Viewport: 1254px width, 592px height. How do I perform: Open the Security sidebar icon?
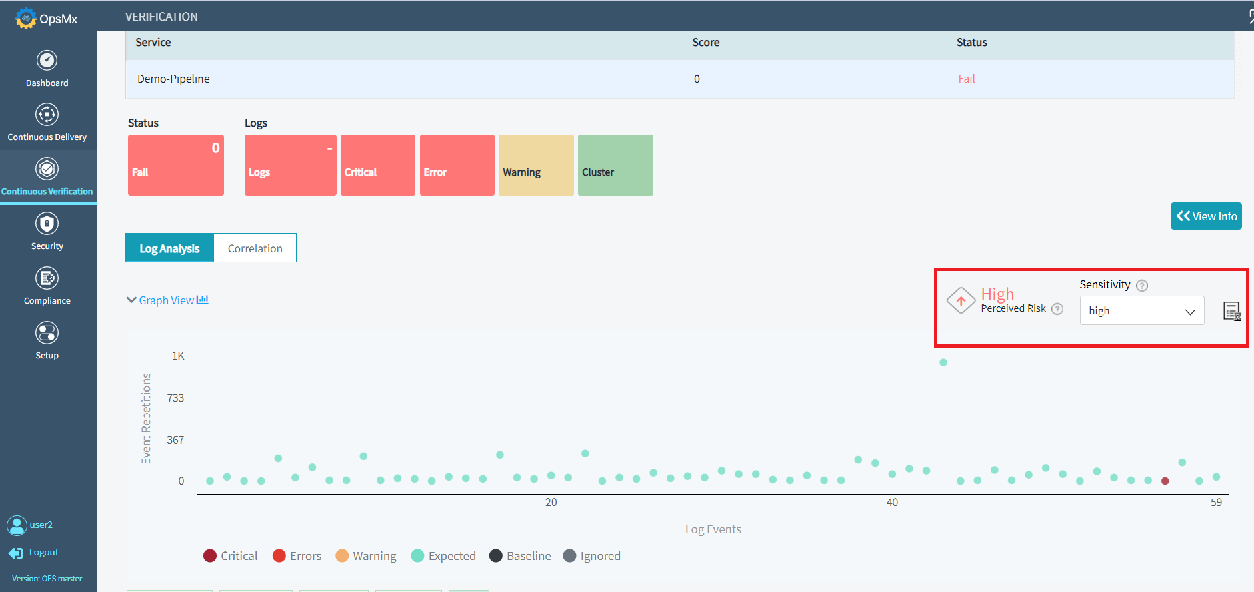click(x=47, y=224)
